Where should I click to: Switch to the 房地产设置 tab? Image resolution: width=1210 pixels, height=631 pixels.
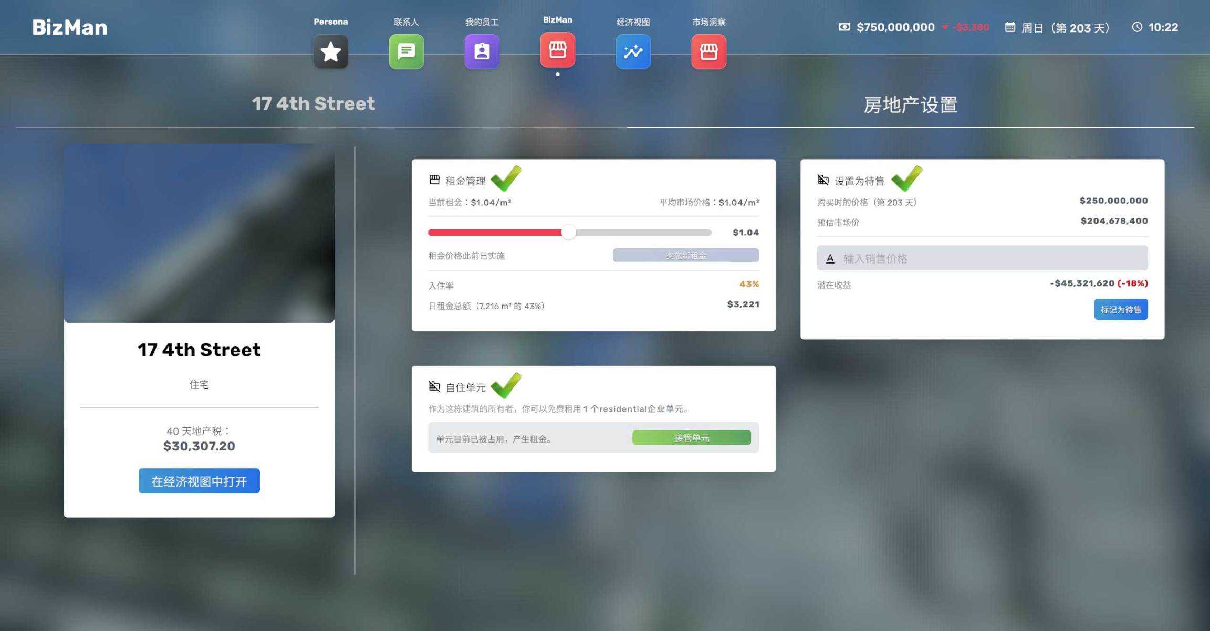point(910,105)
